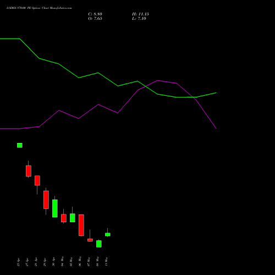Select the open value 'O: 7.65'
The height and width of the screenshot is (275, 275).
95,19
